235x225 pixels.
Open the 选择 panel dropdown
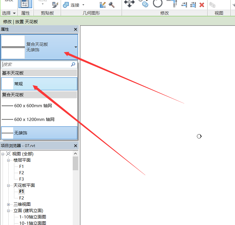point(14,13)
